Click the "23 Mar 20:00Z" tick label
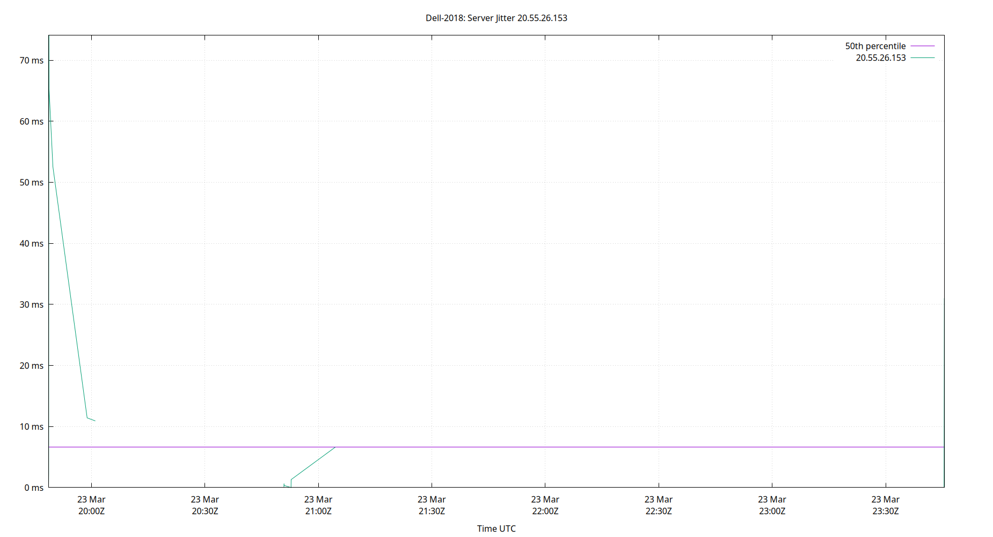993x537 pixels. point(91,505)
